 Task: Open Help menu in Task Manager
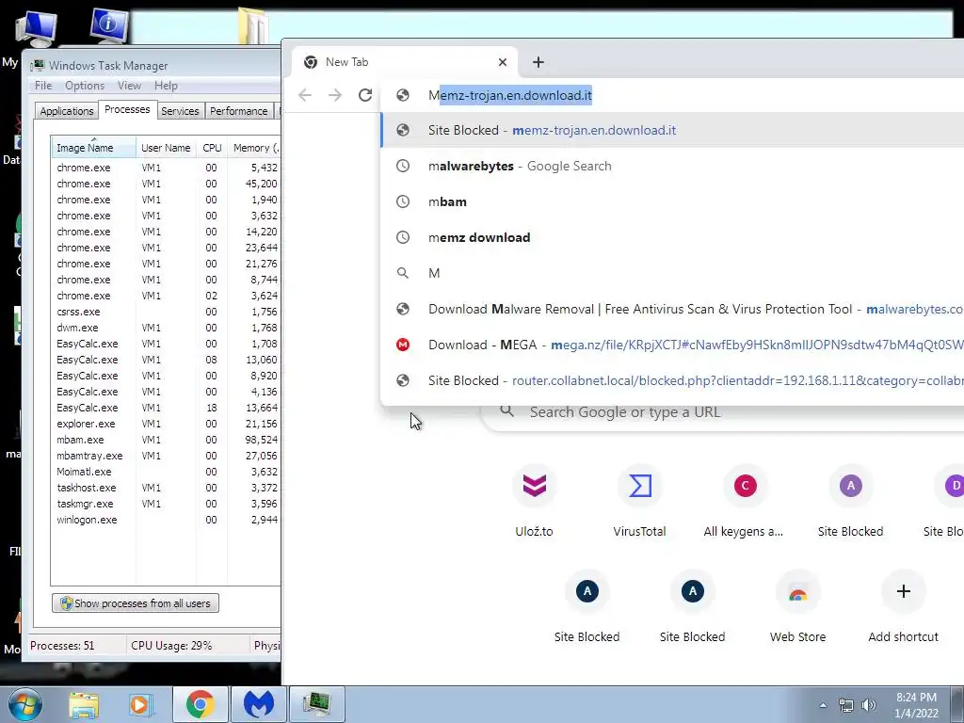(166, 86)
